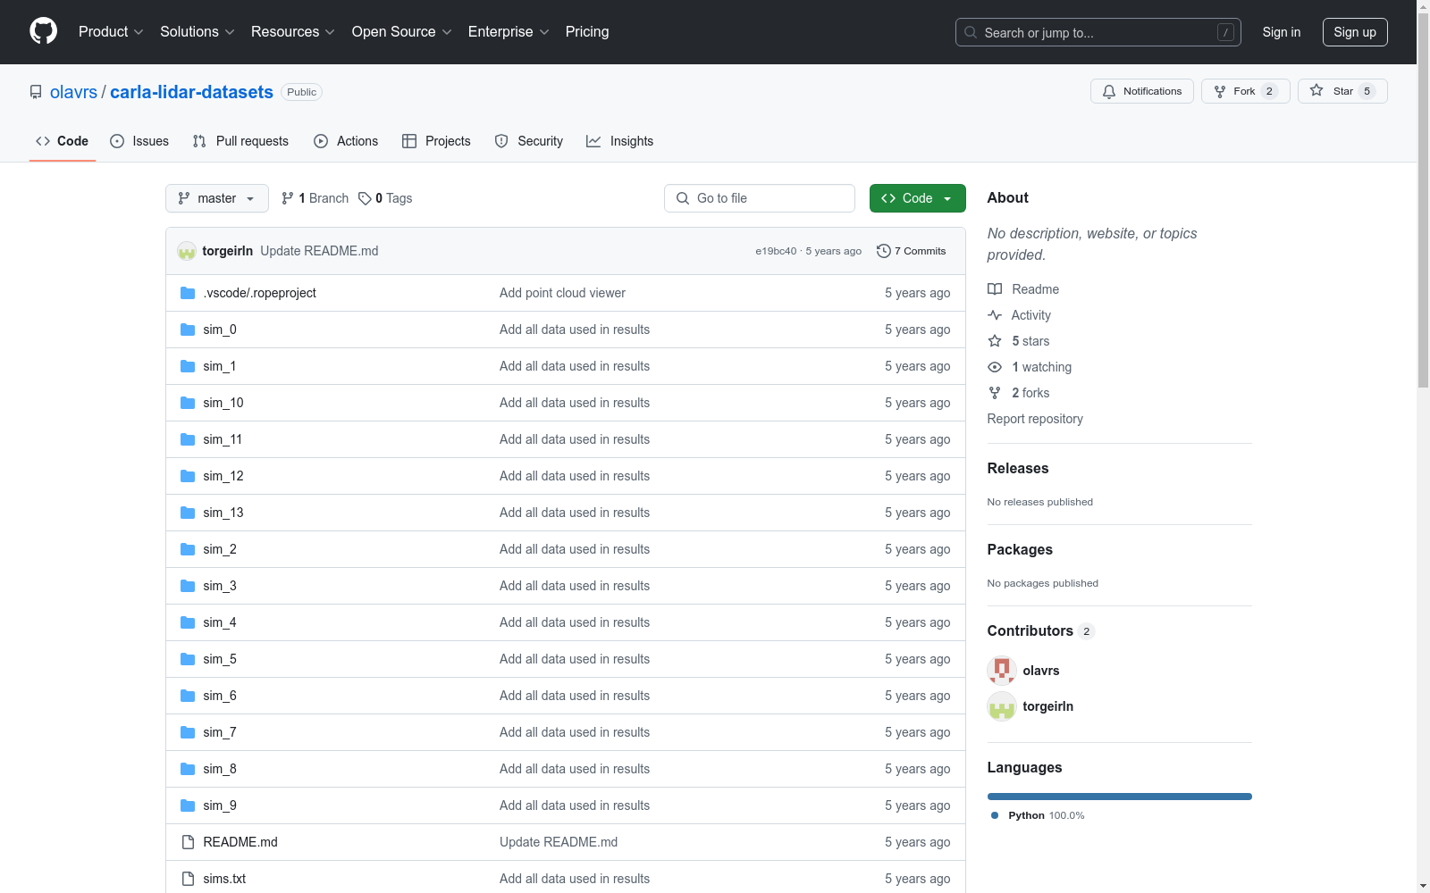Image resolution: width=1430 pixels, height=893 pixels.
Task: Open the sim_12 folder name
Action: pos(223,476)
